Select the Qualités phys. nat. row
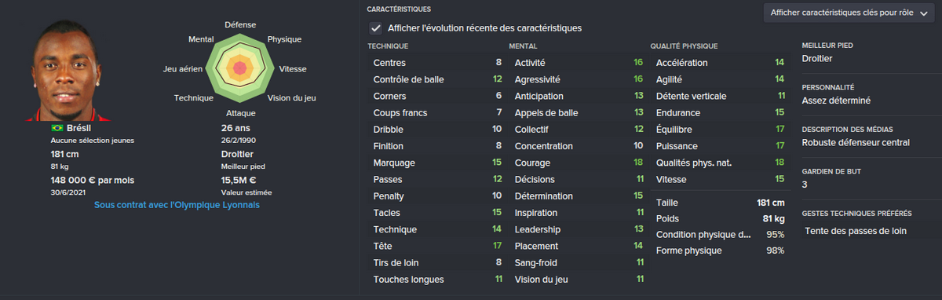Image resolution: width=942 pixels, height=300 pixels. point(720,163)
